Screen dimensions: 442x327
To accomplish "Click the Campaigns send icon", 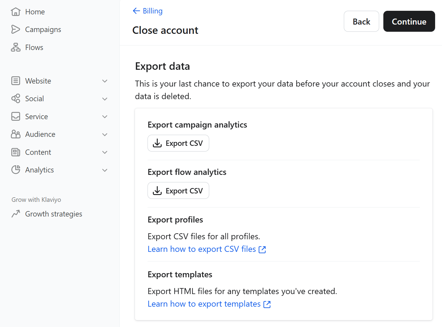I will click(16, 29).
